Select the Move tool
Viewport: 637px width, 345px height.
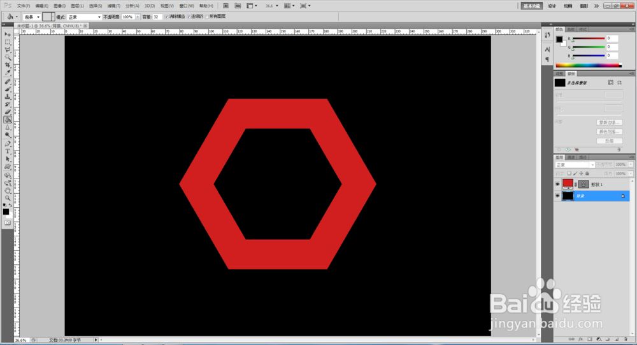click(8, 34)
